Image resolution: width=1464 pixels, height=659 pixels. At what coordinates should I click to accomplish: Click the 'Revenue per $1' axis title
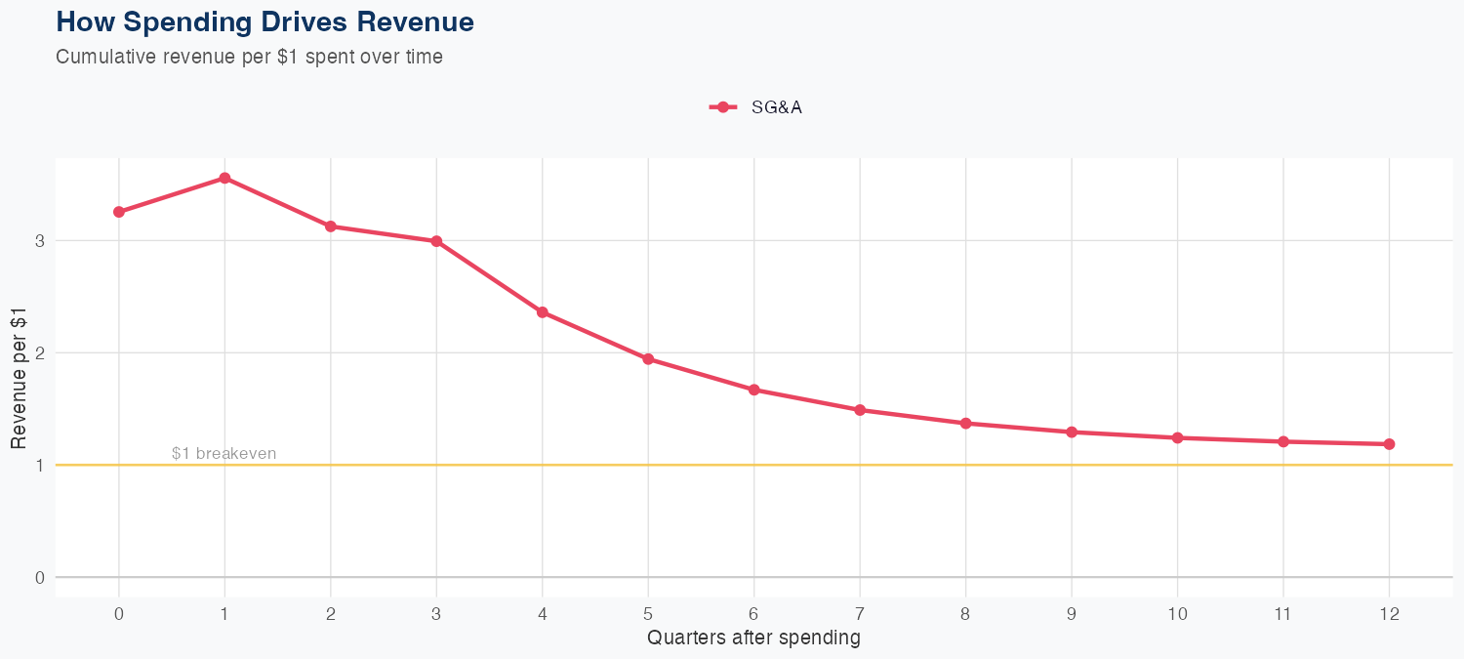pyautogui.click(x=19, y=380)
